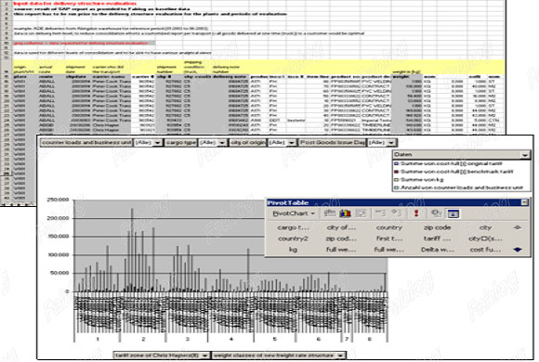The image size is (539, 362).
Task: Move down the field list with the down arrow
Action: [x=518, y=250]
